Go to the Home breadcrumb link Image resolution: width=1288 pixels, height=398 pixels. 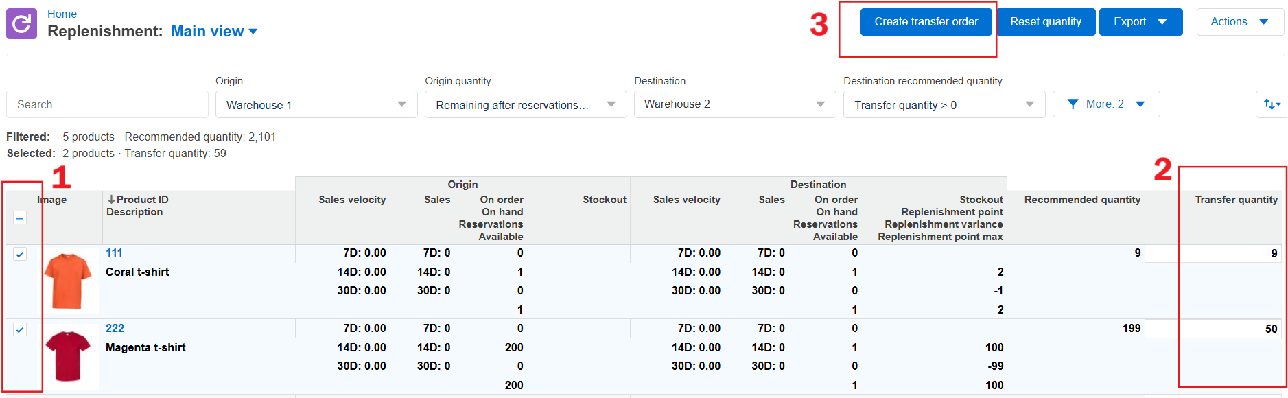point(62,14)
